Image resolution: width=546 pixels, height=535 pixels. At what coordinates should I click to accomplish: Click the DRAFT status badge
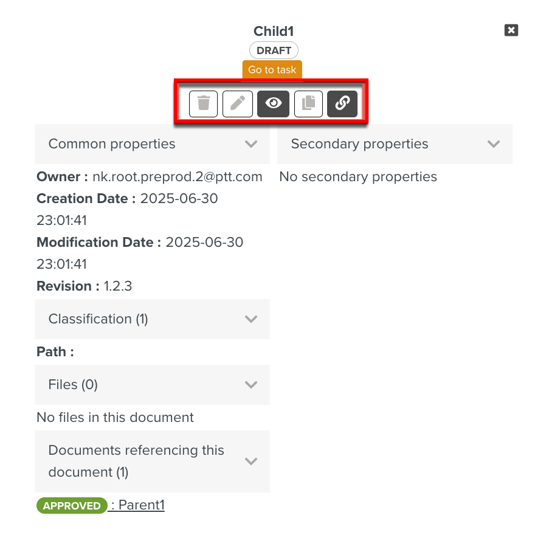[x=274, y=50]
